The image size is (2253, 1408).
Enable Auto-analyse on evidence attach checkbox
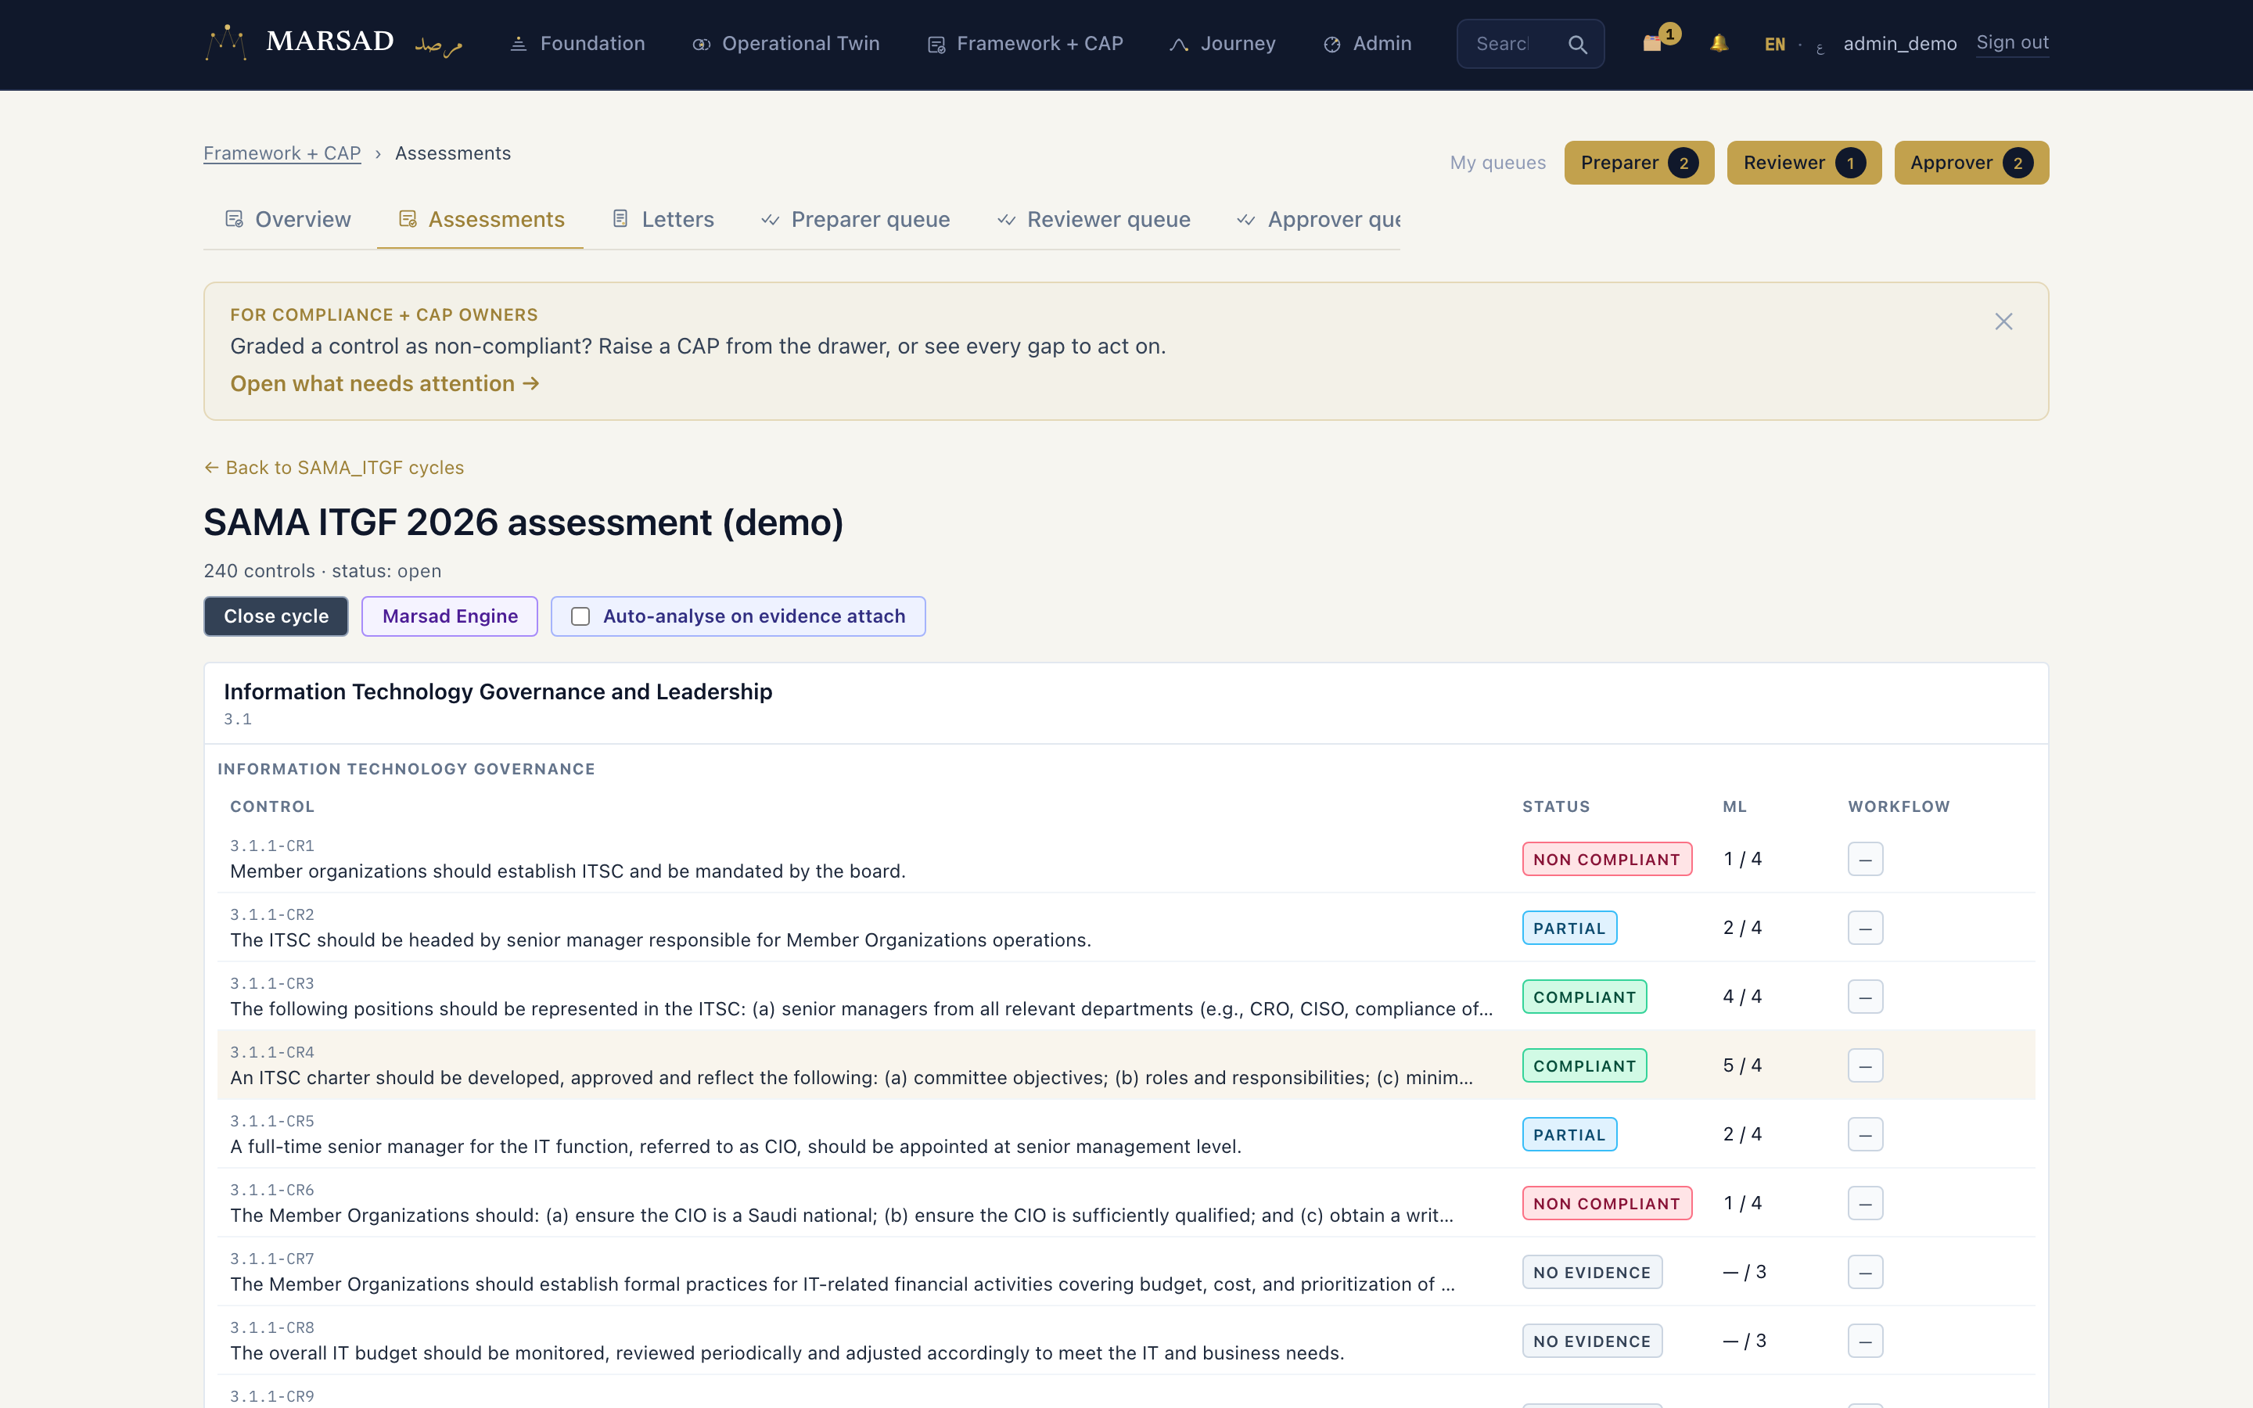pyautogui.click(x=580, y=616)
